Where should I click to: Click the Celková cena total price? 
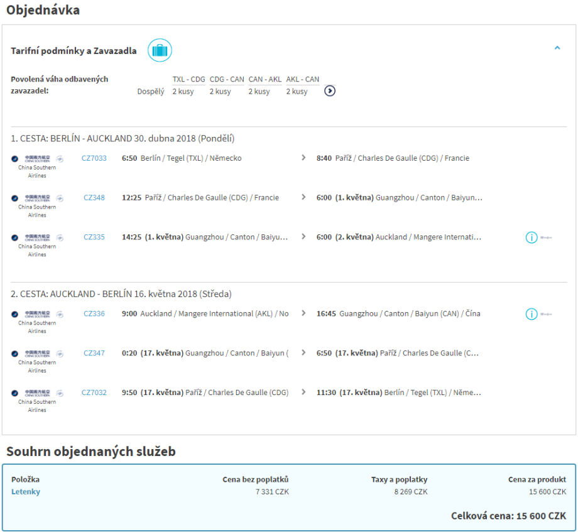pyautogui.click(x=508, y=516)
